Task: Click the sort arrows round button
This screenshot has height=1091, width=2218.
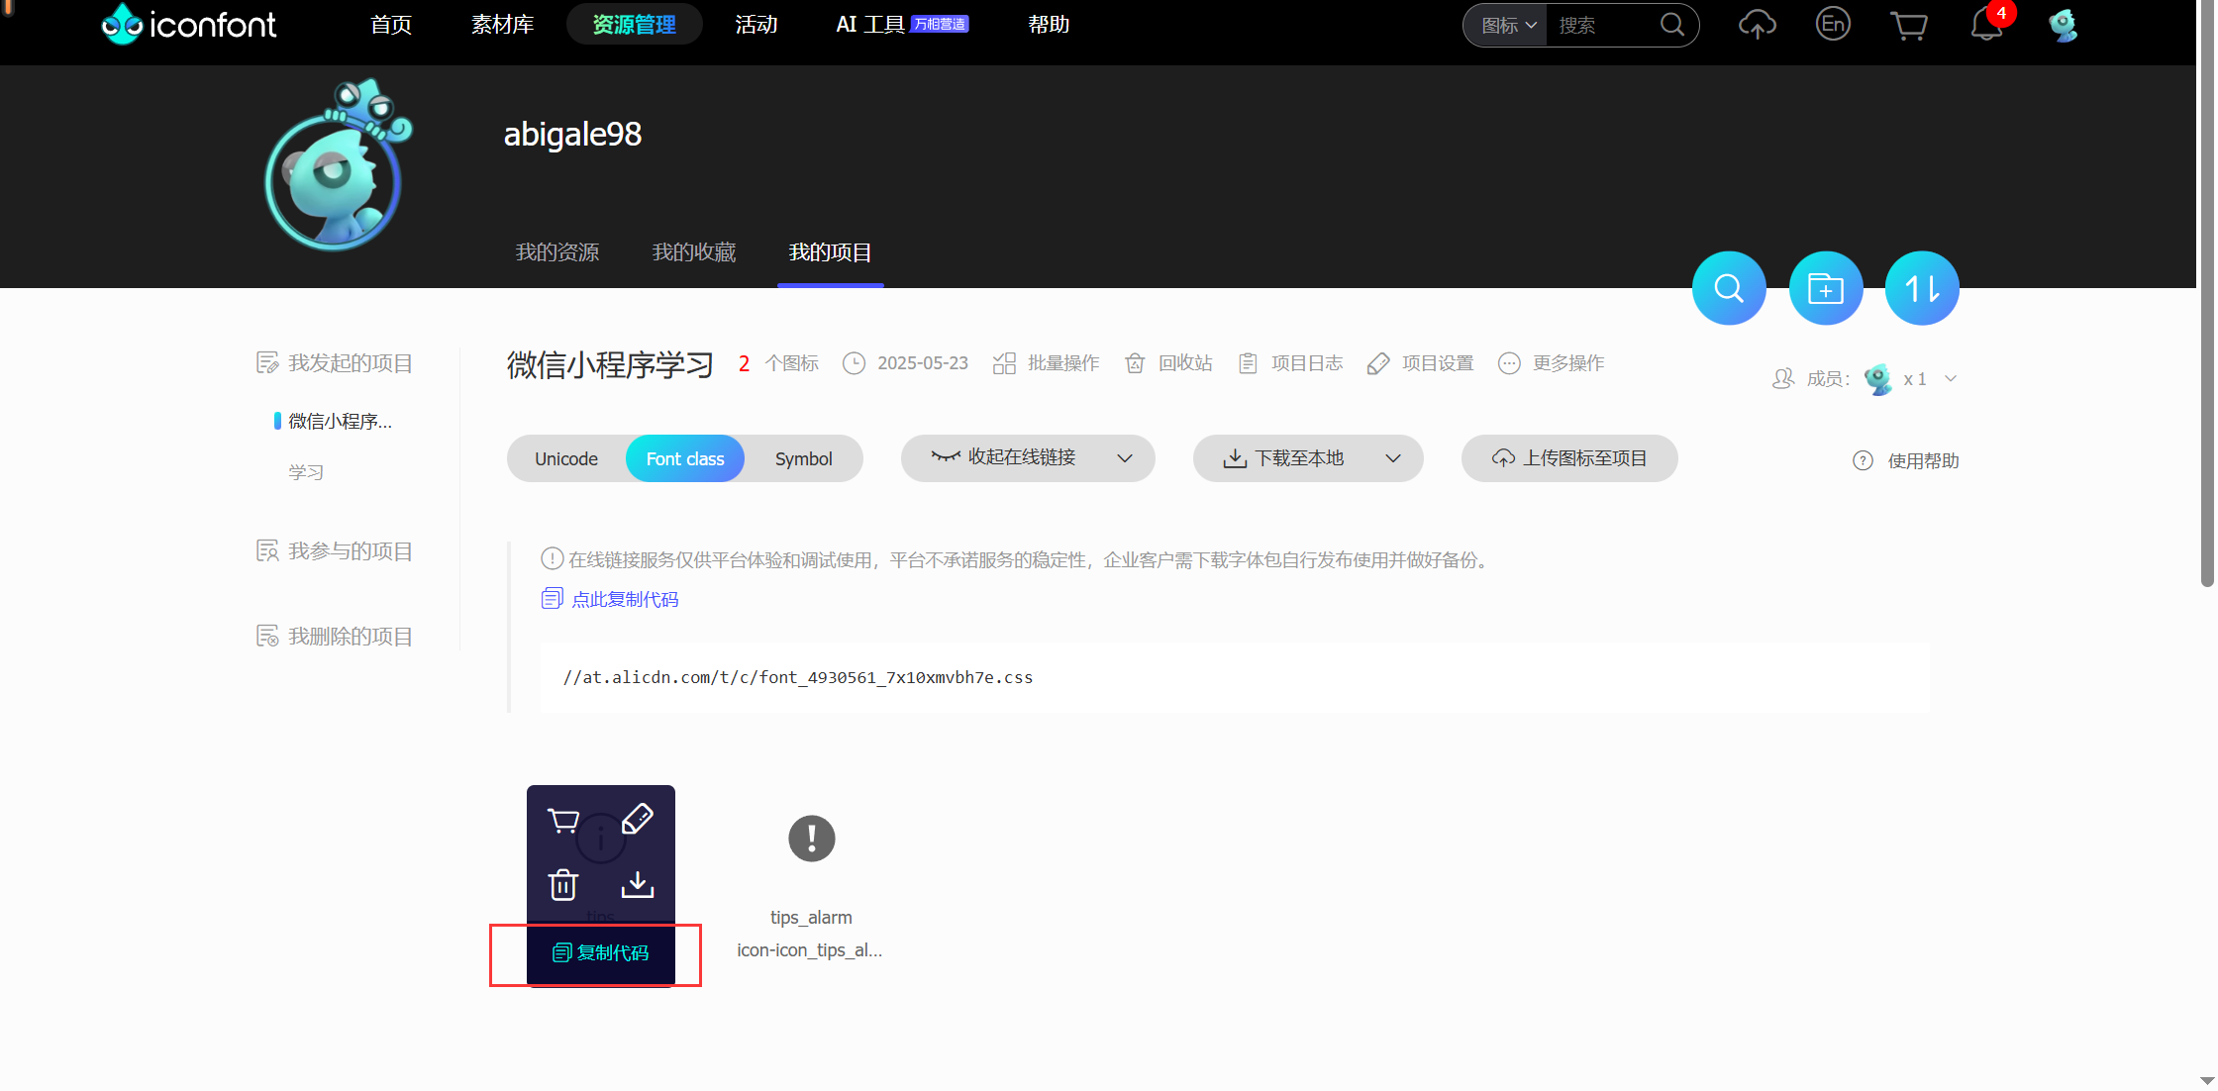Action: (1921, 288)
